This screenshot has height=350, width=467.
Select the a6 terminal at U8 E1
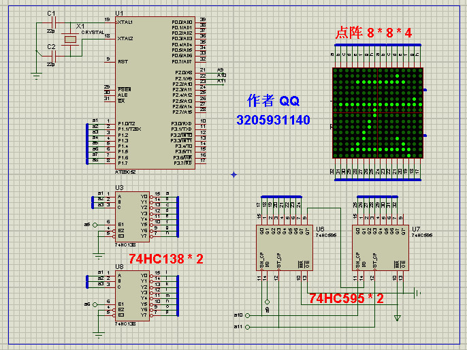tap(95, 304)
